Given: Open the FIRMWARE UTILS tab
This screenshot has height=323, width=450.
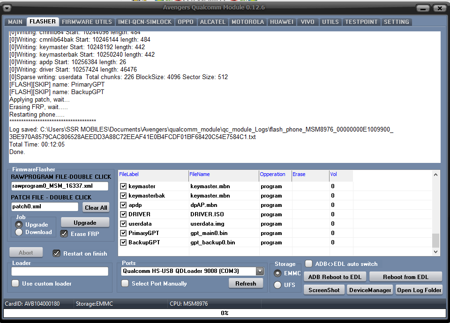Looking at the screenshot, I should pos(87,22).
